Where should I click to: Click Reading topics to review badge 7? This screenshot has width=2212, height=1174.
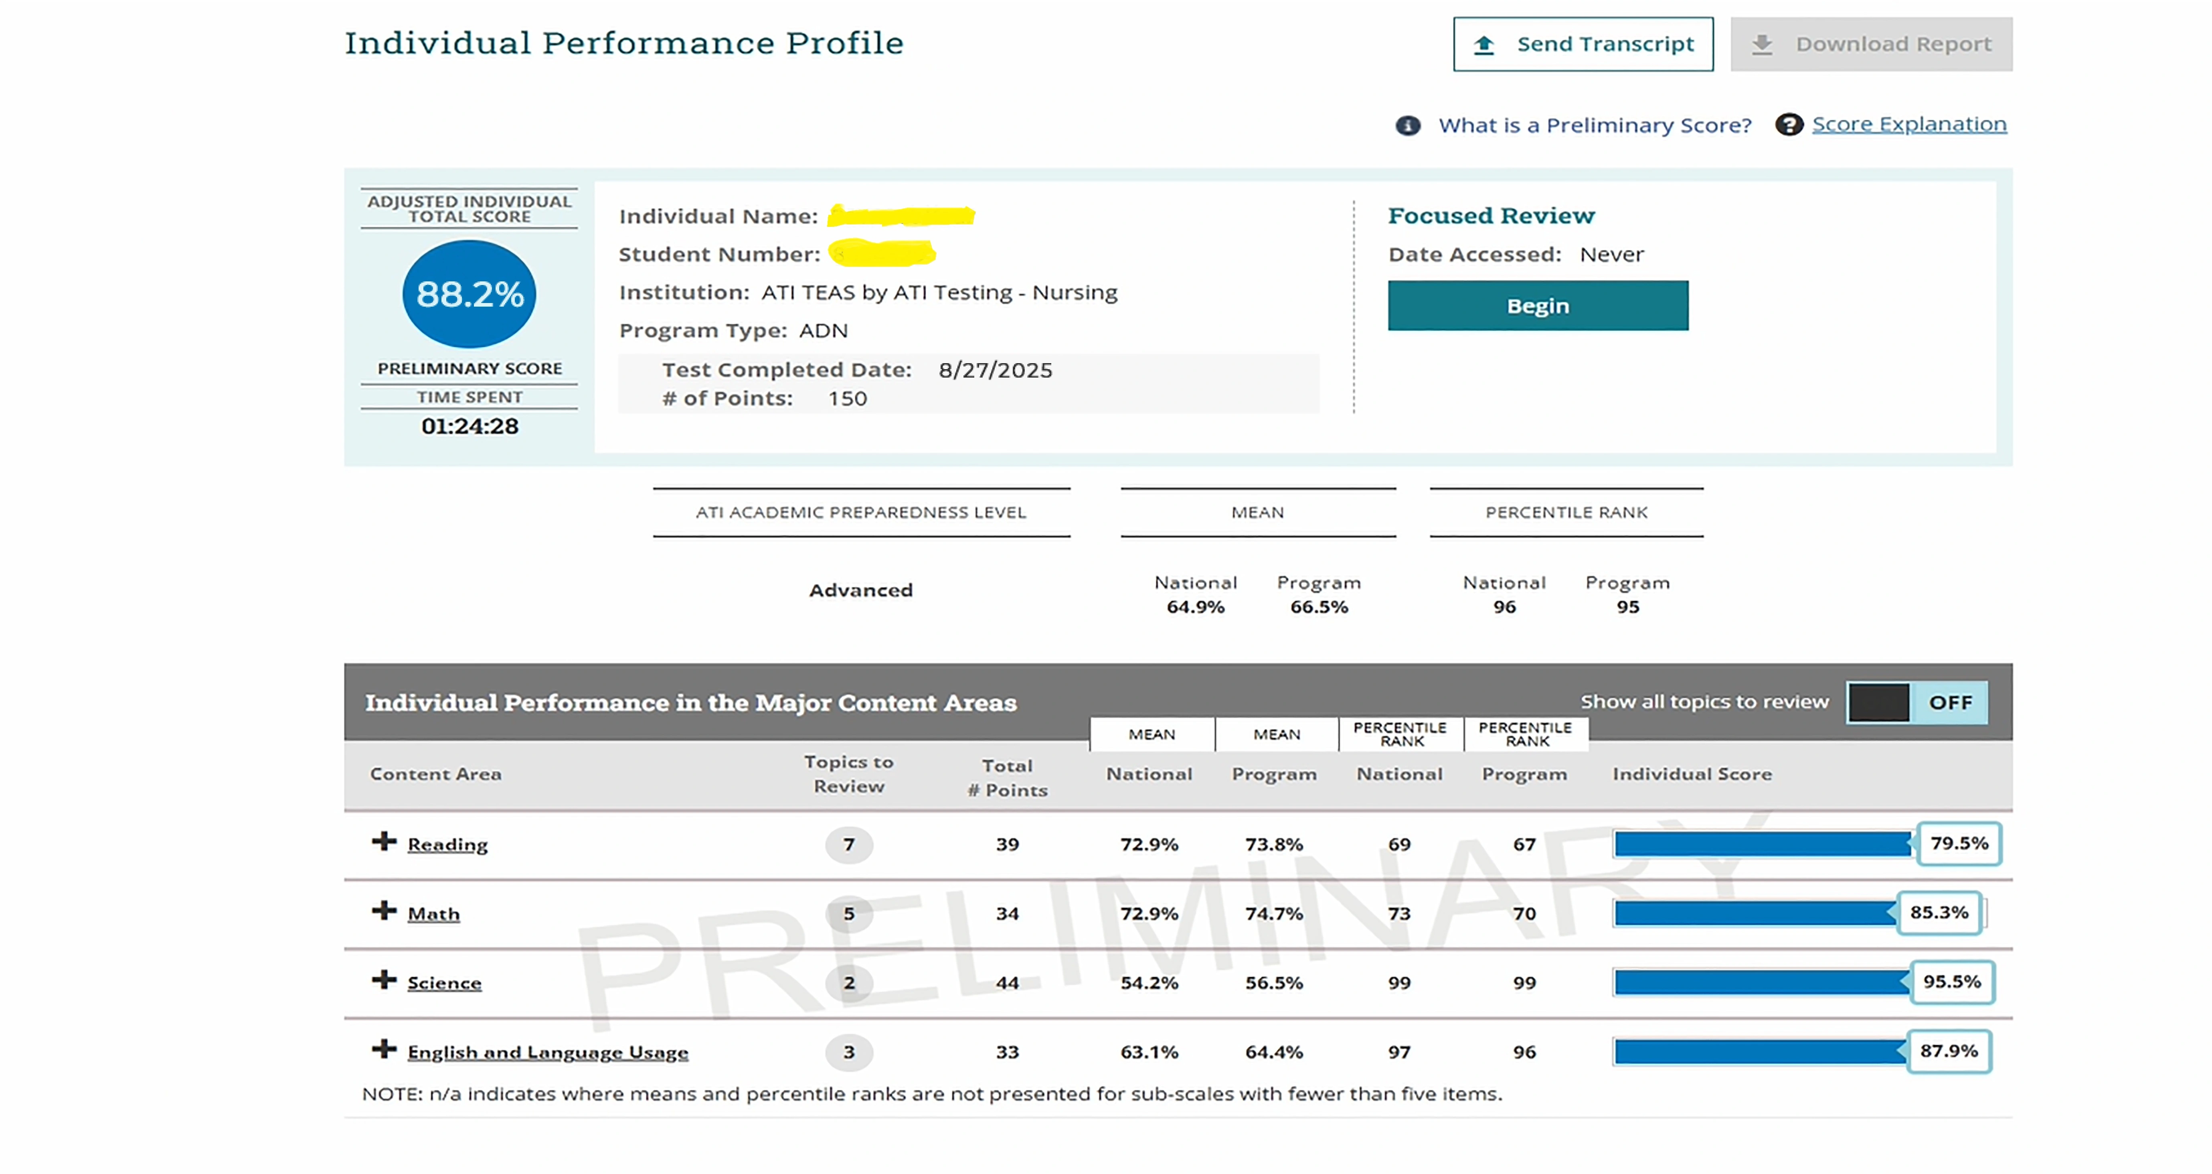[x=848, y=845]
